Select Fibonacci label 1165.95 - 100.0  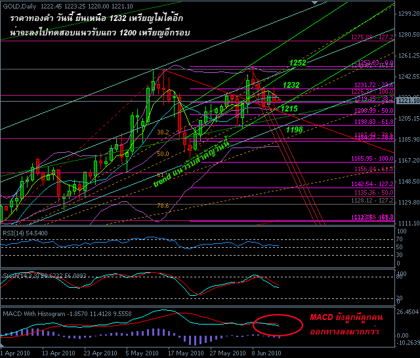[372, 159]
